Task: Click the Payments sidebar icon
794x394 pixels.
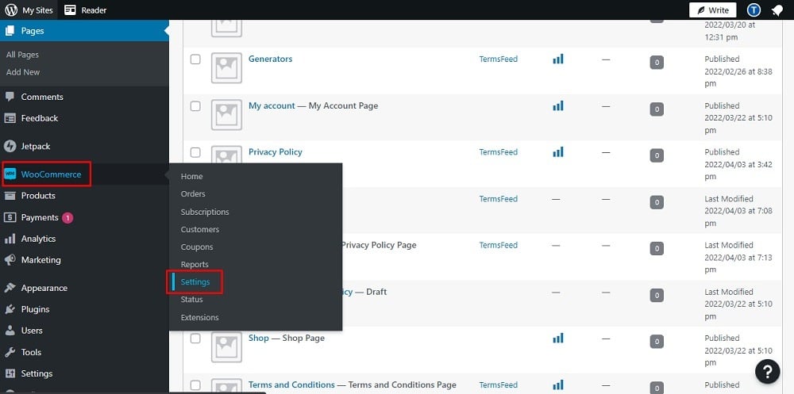Action: tap(10, 217)
